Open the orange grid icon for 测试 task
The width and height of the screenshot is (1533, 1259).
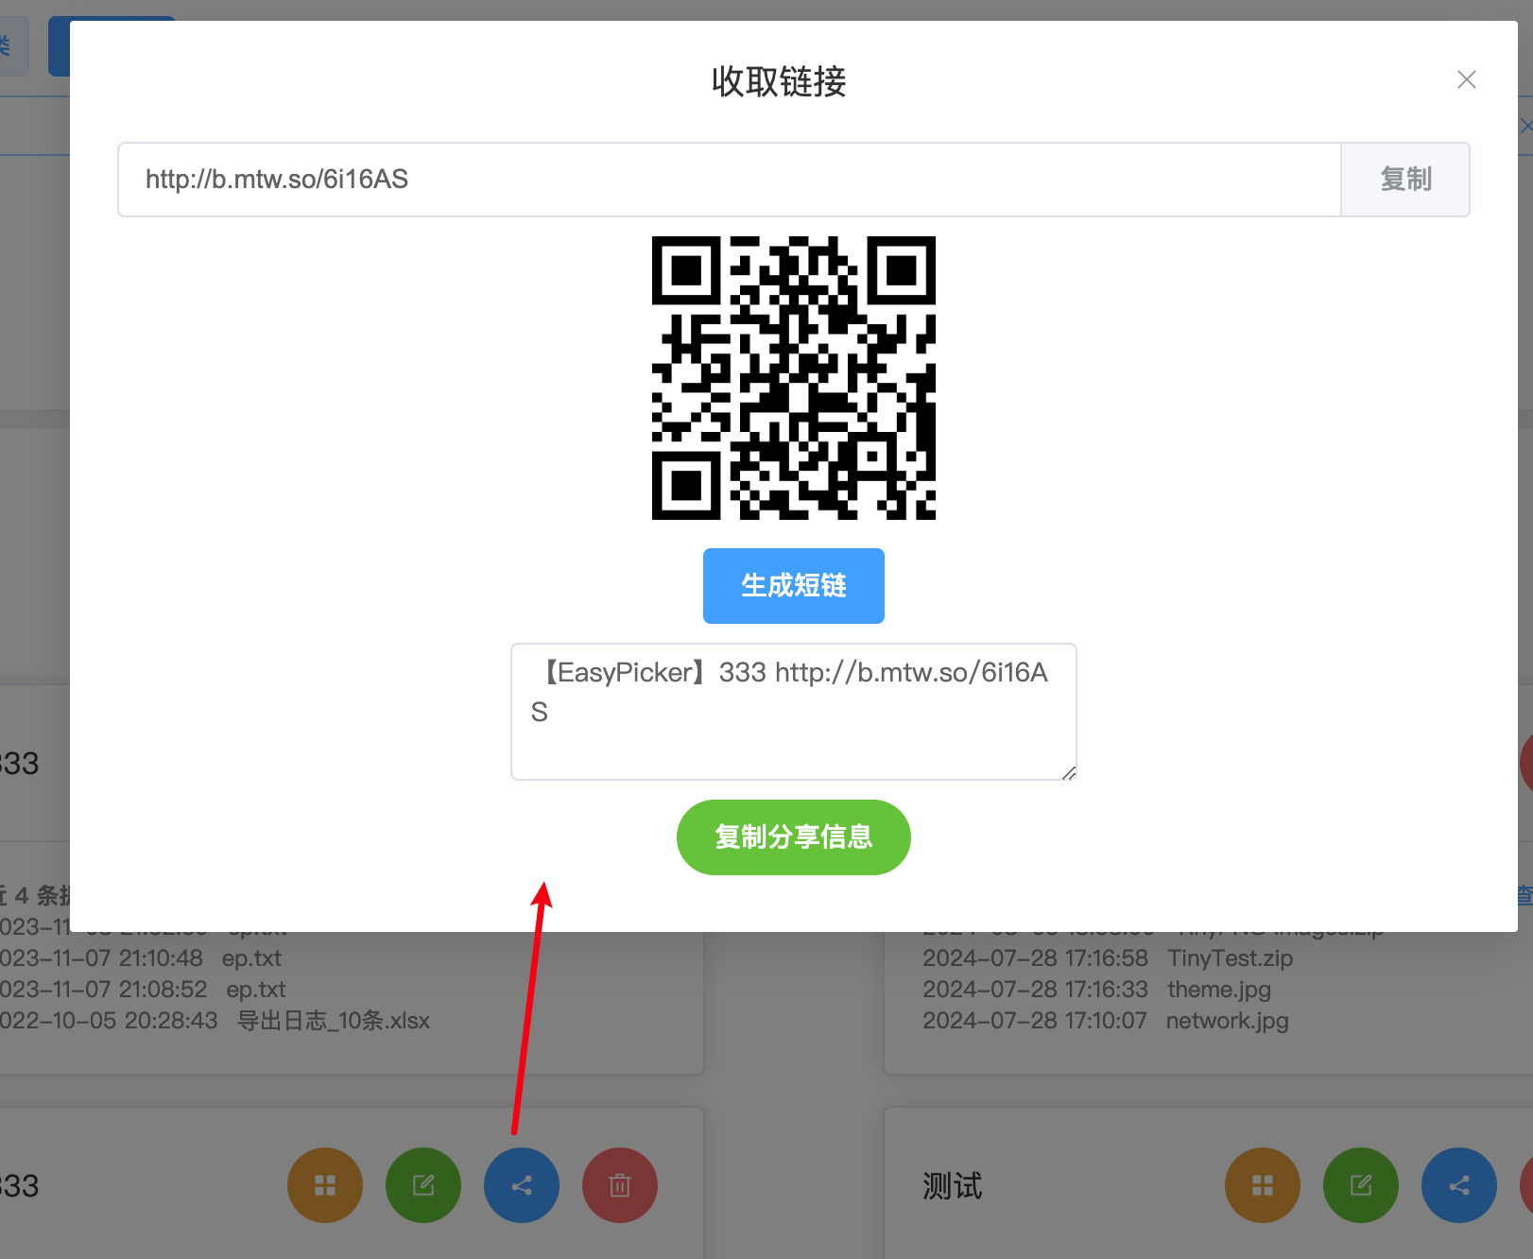[1263, 1185]
